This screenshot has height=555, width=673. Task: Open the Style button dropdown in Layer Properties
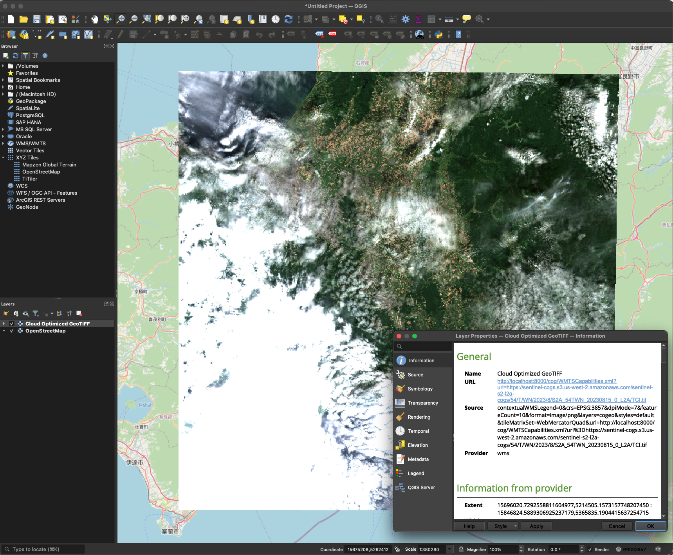516,526
